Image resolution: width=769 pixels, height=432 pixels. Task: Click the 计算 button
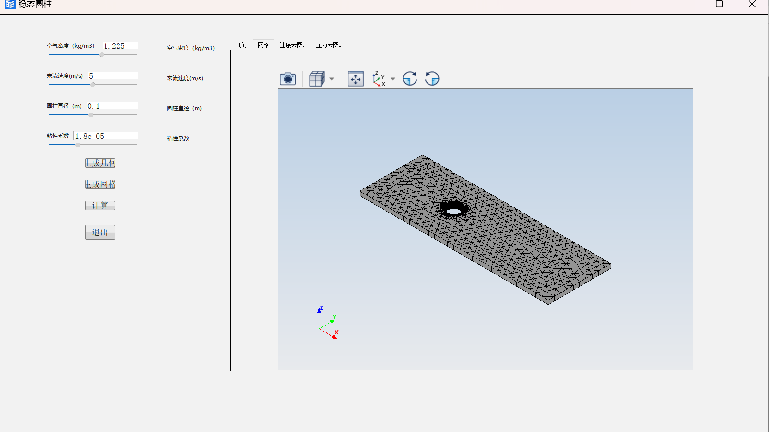[x=100, y=206]
